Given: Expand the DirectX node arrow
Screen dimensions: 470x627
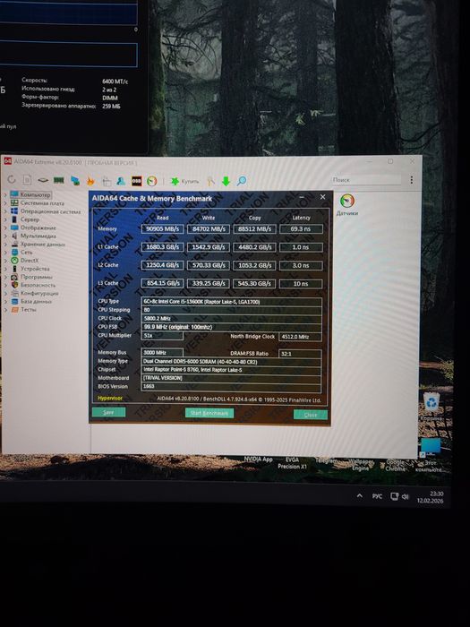Looking at the screenshot, I should tap(5, 261).
